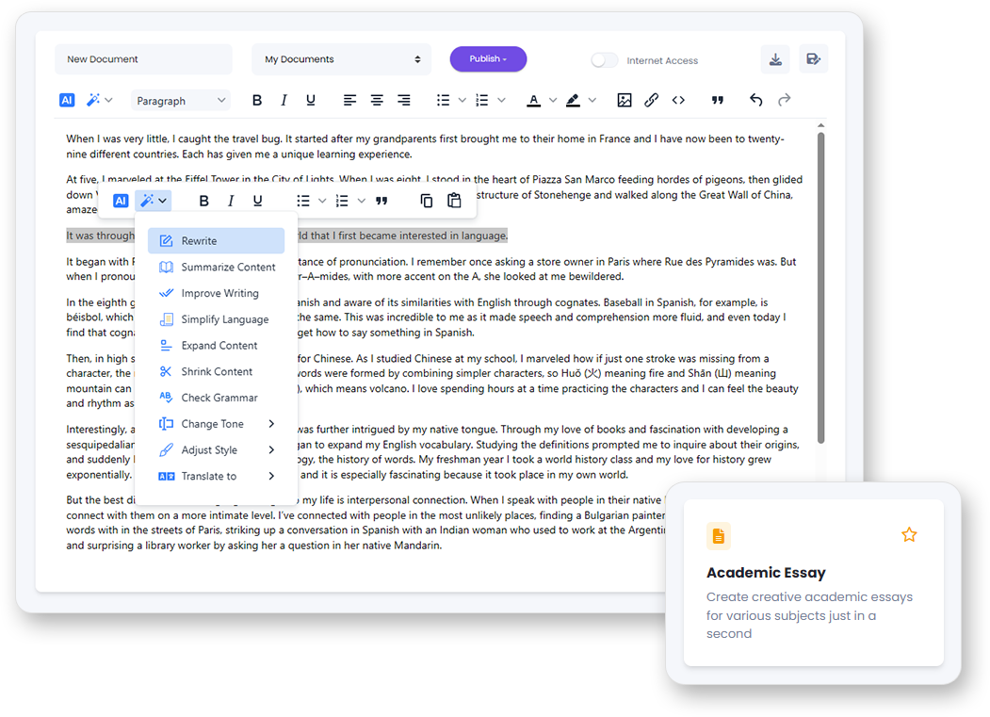Open the My Documents dropdown
The image size is (990, 717).
click(x=341, y=58)
